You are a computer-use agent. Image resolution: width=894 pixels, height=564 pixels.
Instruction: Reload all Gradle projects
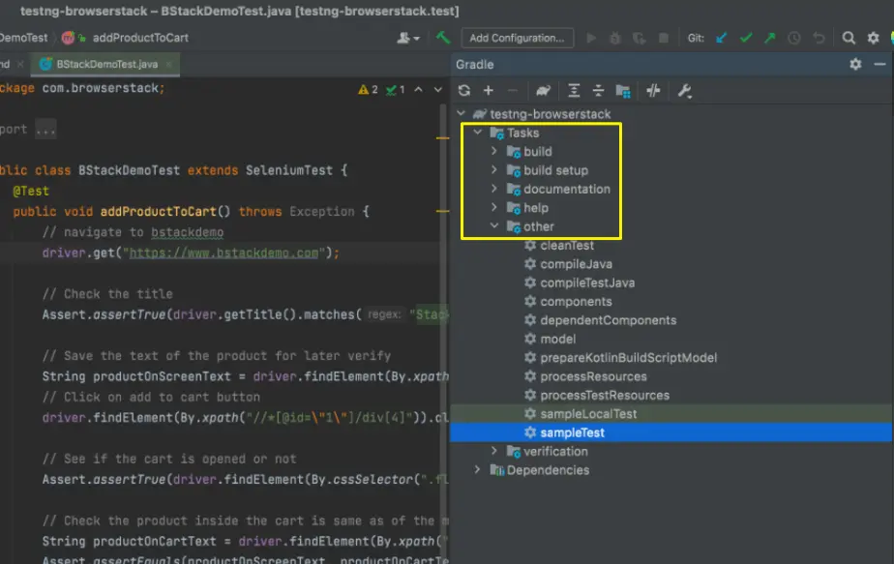click(x=463, y=90)
